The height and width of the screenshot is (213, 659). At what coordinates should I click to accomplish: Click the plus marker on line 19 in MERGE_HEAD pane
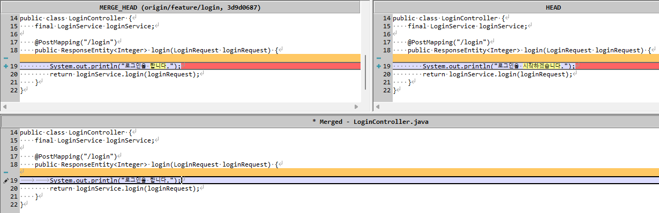point(5,66)
